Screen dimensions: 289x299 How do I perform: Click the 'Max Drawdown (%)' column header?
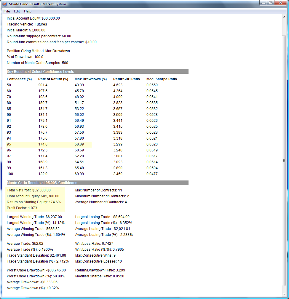tap(91, 79)
